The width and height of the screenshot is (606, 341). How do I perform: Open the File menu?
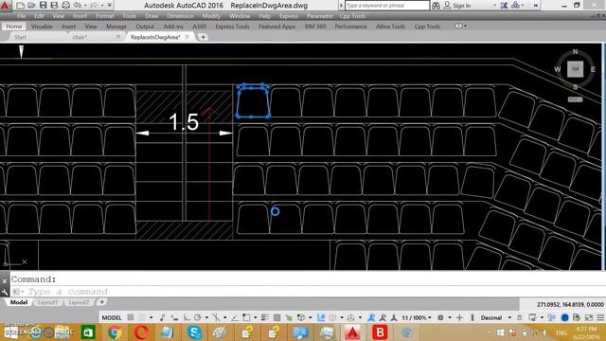[x=21, y=16]
